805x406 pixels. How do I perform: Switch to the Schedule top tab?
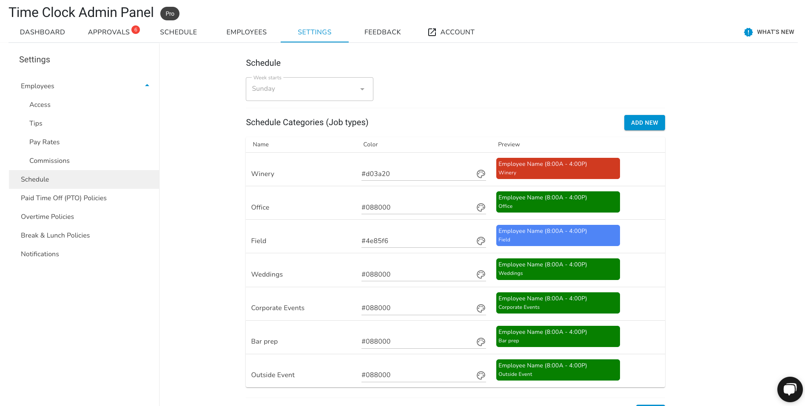coord(179,32)
